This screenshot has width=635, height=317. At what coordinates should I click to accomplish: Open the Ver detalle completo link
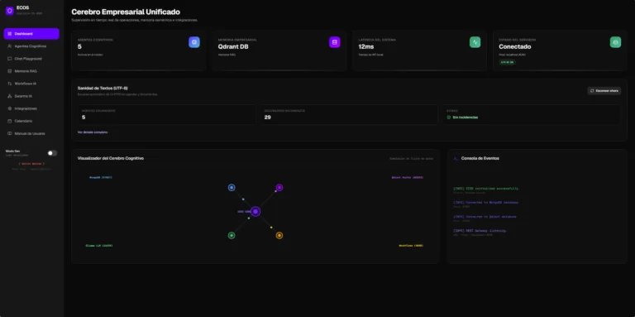pos(93,132)
